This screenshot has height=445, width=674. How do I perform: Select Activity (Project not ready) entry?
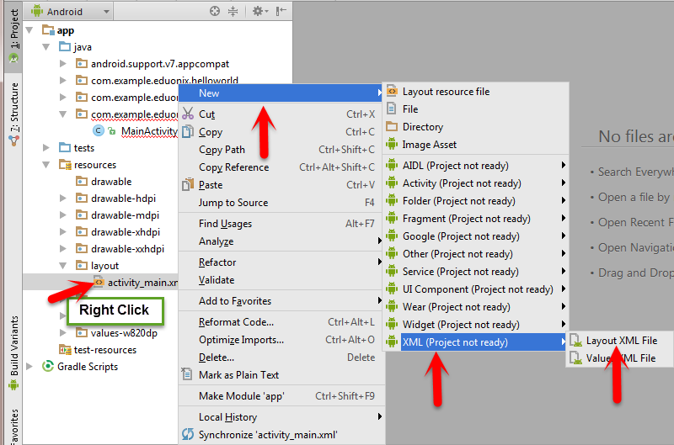476,183
